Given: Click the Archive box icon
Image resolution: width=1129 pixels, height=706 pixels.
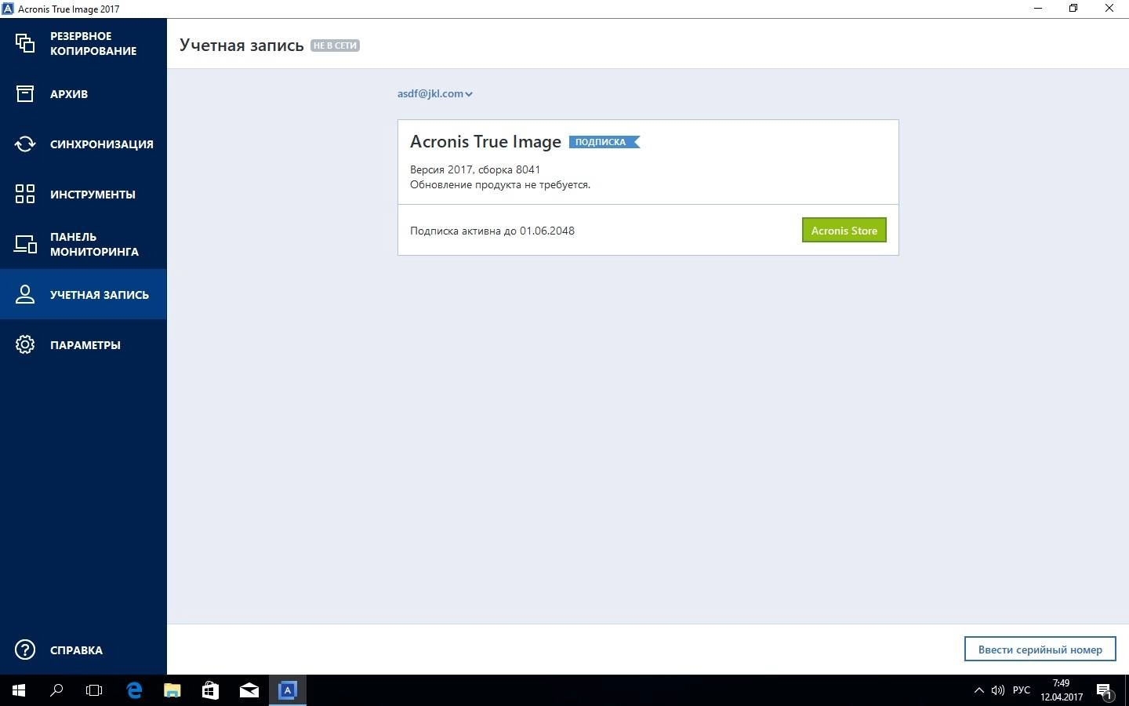Looking at the screenshot, I should [x=25, y=93].
